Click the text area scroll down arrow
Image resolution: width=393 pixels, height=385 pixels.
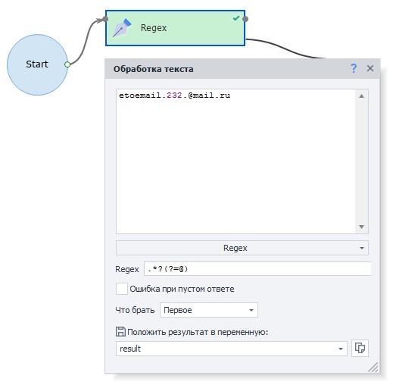[x=361, y=227]
